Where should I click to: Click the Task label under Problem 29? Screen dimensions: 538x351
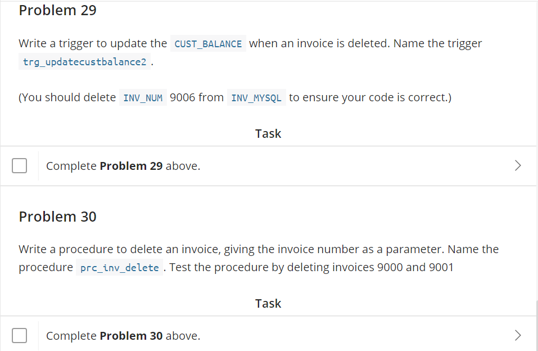pos(268,133)
